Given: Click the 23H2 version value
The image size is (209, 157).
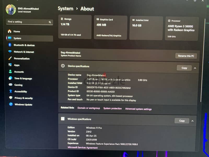Looking at the screenshot, I should coord(89,132).
